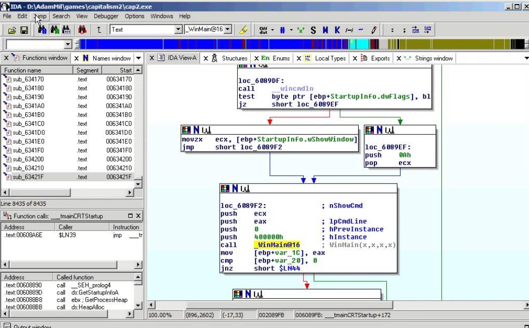Click the Open file folder icon

12,30
